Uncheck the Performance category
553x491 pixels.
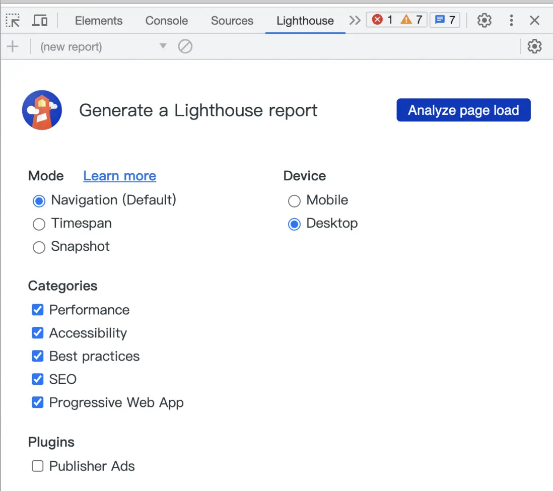pos(37,310)
